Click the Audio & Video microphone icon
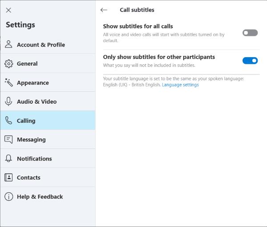Image resolution: width=267 pixels, height=227 pixels. [8, 102]
